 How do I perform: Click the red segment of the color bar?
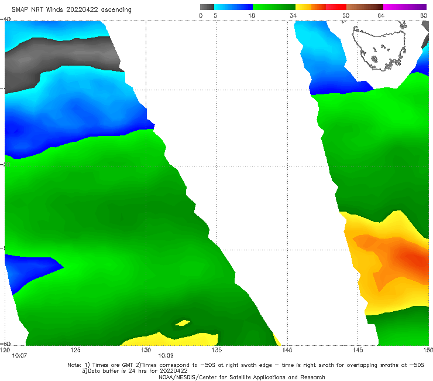[x=336, y=7]
